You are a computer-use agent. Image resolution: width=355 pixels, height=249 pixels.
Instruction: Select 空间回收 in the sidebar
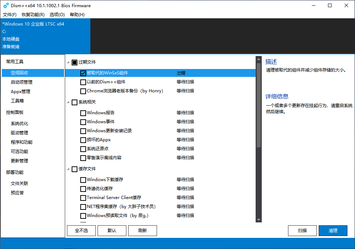[33, 73]
